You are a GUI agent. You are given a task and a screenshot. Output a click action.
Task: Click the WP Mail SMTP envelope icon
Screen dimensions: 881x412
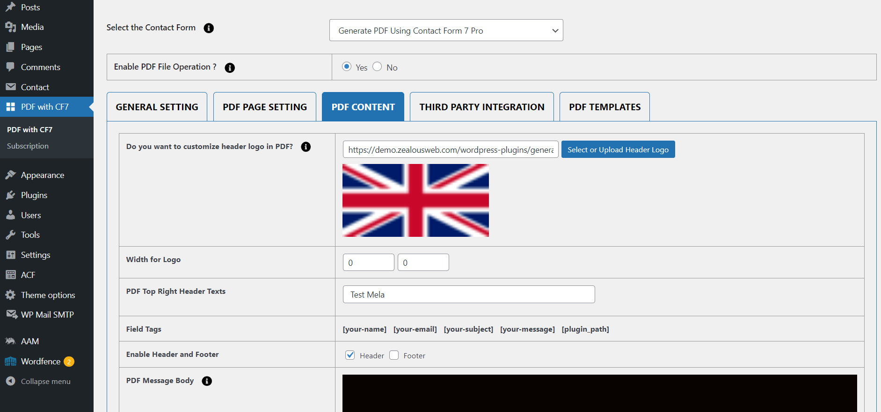(11, 314)
